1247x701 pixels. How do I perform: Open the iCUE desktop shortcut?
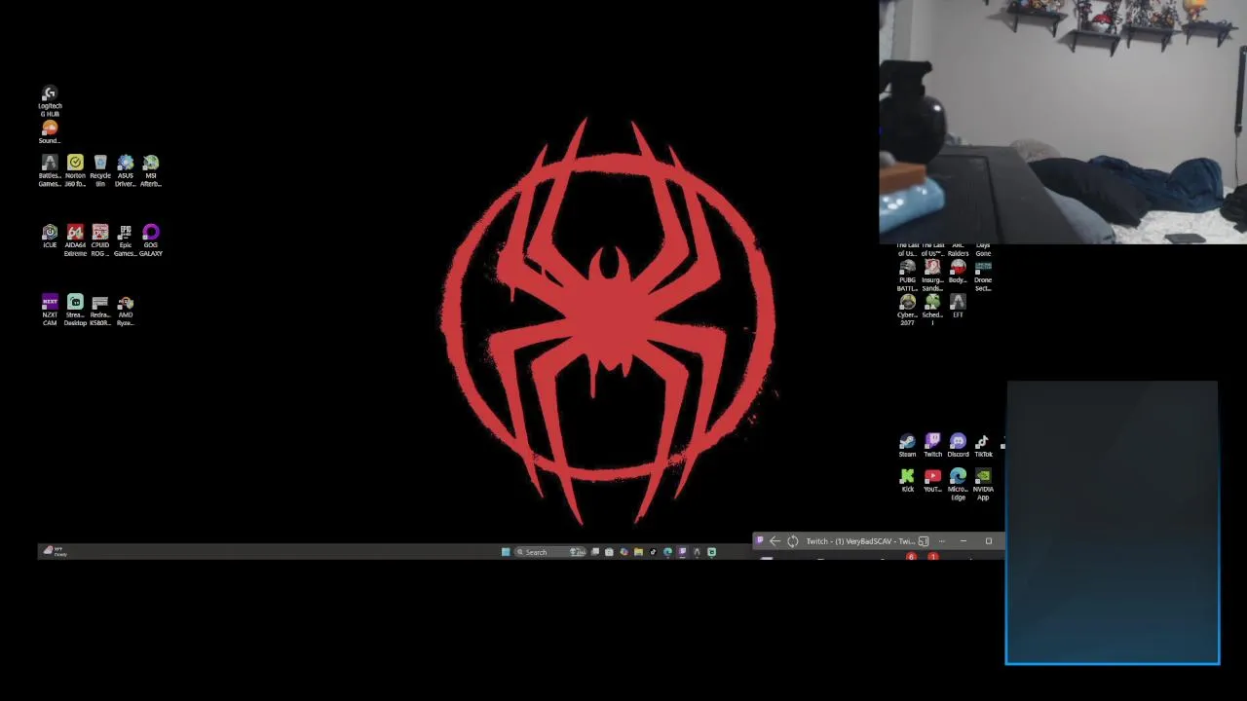pos(50,237)
